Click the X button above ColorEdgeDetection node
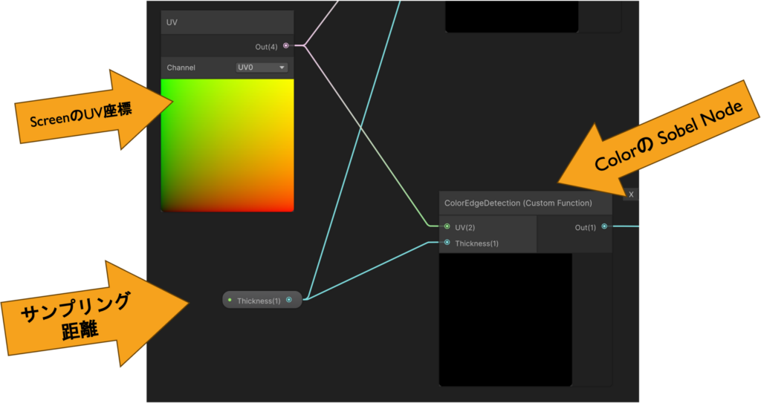 coord(631,194)
